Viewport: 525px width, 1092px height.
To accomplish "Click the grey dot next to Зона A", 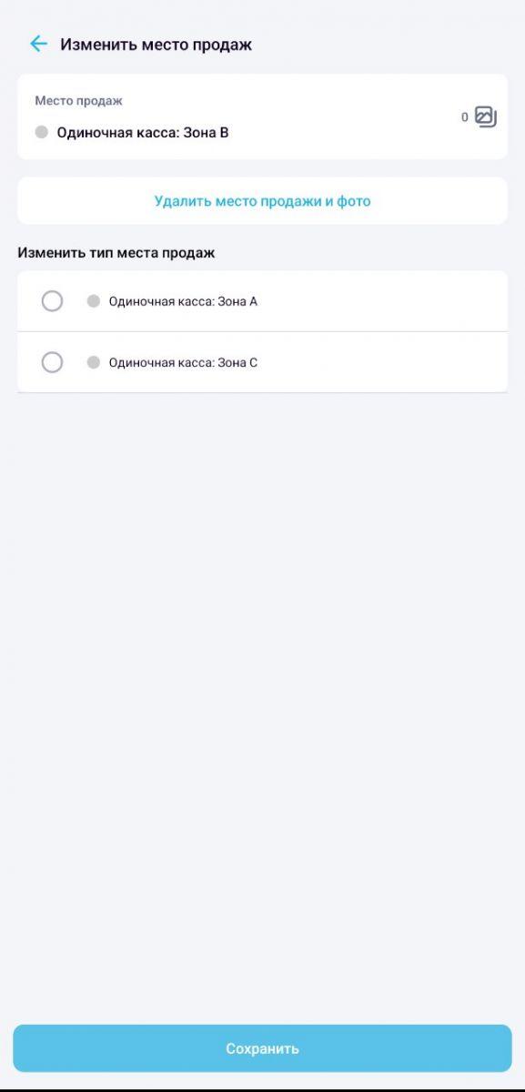I will click(93, 301).
